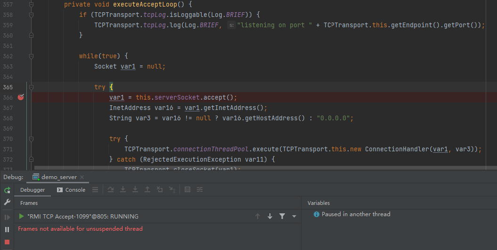This screenshot has height=250, width=497.
Task: Click getInetAddress call on line 367
Action: 230,108
